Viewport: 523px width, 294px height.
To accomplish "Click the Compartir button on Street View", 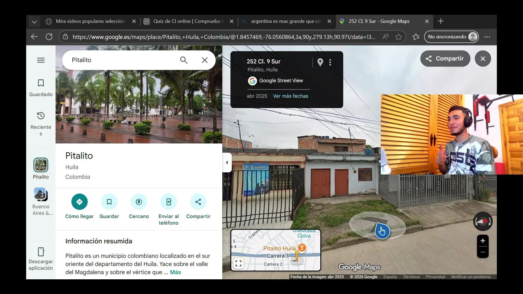I will click(x=445, y=58).
